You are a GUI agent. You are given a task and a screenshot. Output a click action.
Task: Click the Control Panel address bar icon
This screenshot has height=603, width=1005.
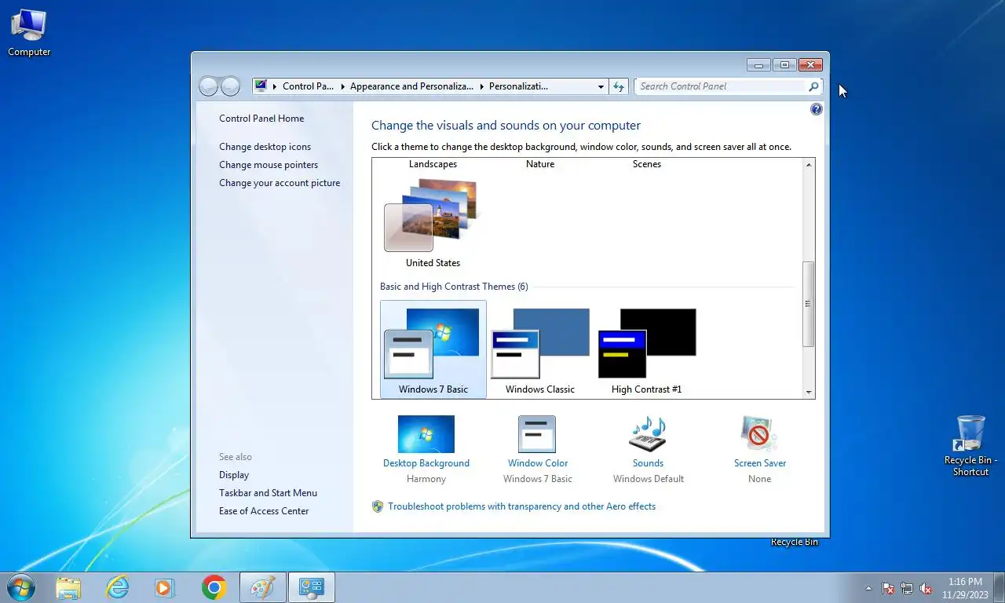click(x=261, y=86)
